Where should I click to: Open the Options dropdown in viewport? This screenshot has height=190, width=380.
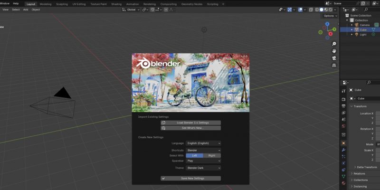pos(331,16)
